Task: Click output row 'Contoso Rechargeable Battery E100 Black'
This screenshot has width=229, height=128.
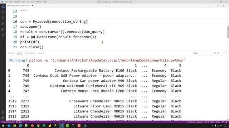Action: click(x=96, y=70)
